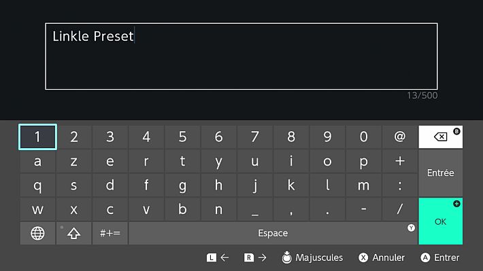This screenshot has width=483, height=271.
Task: Tap the backspace delete key
Action: click(440, 137)
